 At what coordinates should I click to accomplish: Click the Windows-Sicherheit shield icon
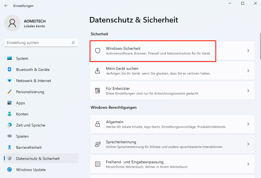pyautogui.click(x=97, y=51)
